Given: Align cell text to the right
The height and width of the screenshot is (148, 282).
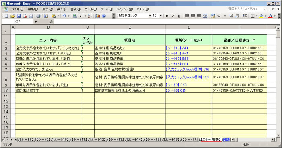Looking at the screenshot, I should pos(199,16).
